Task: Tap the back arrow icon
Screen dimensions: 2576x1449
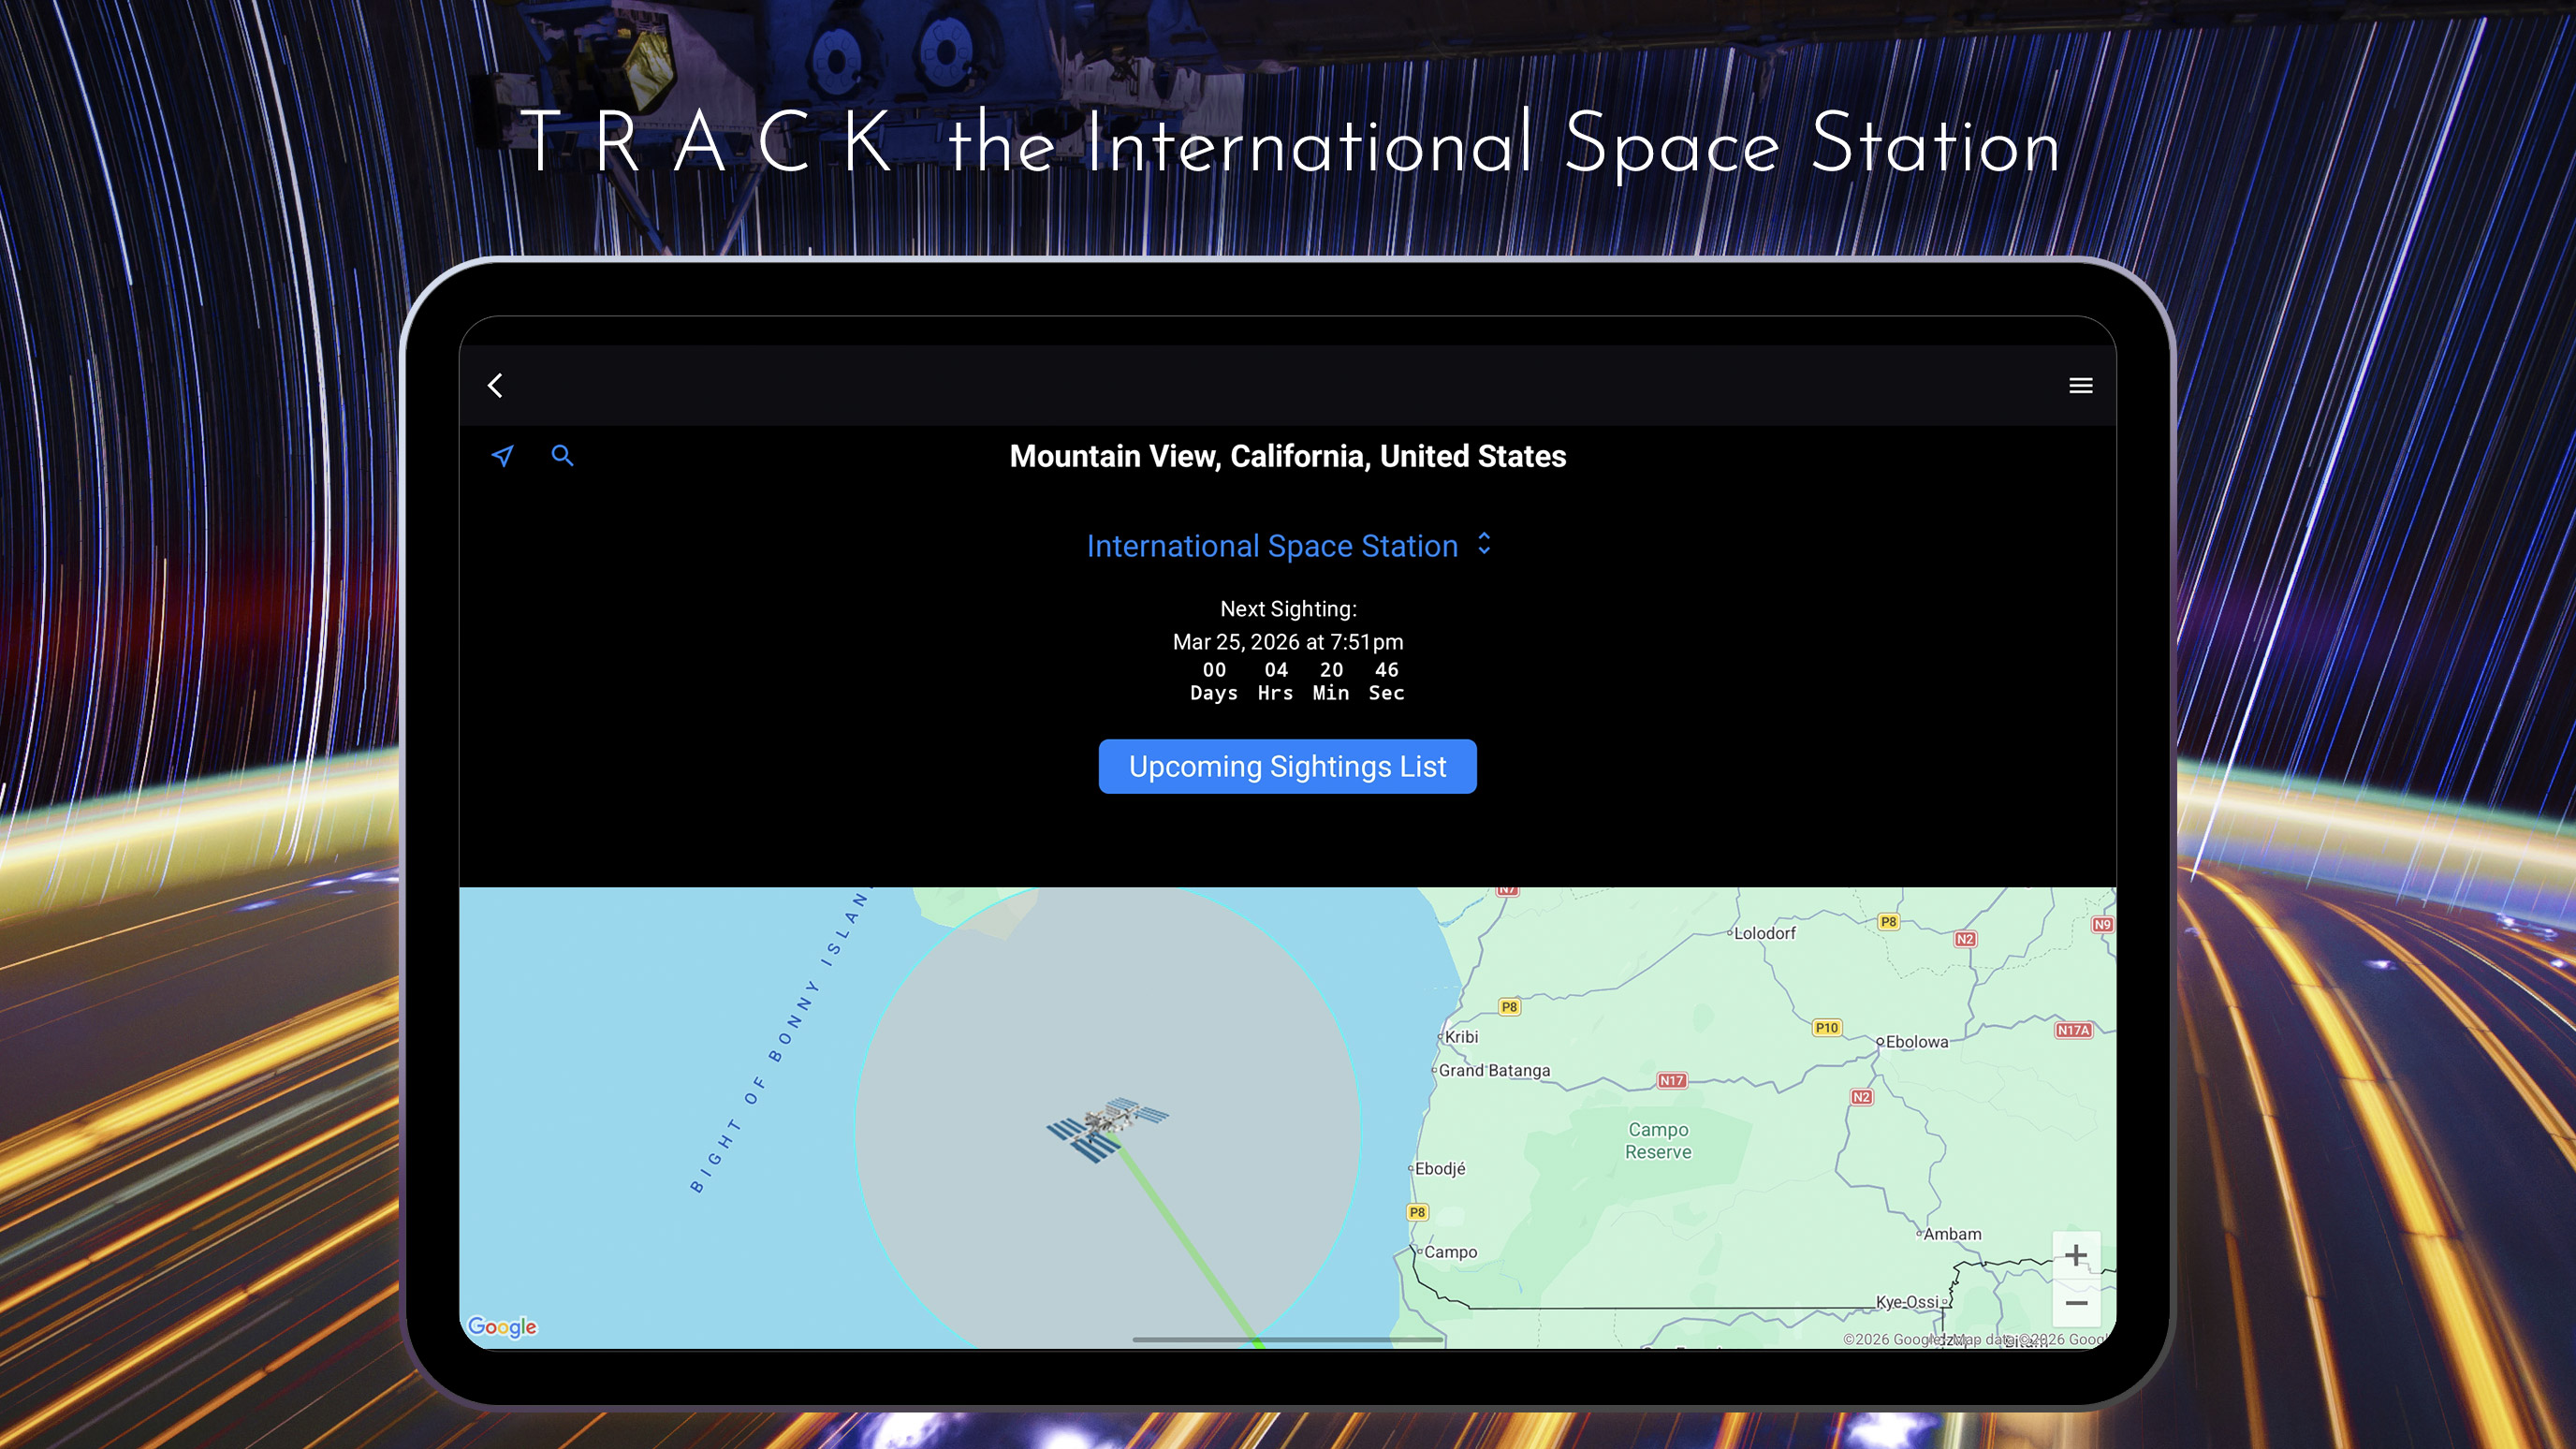Action: click(495, 385)
